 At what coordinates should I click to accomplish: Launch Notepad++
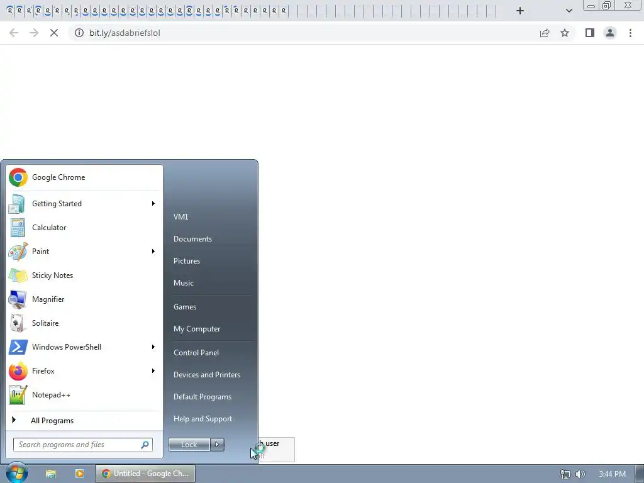coord(84,395)
